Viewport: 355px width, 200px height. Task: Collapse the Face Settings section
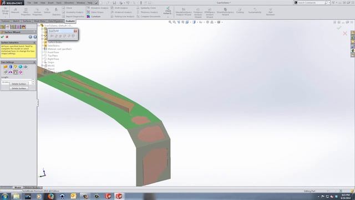click(34, 62)
